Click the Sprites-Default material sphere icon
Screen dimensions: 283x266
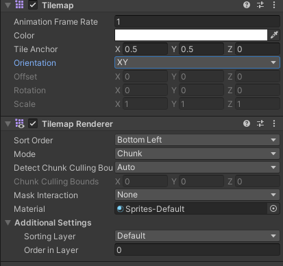pos(120,209)
